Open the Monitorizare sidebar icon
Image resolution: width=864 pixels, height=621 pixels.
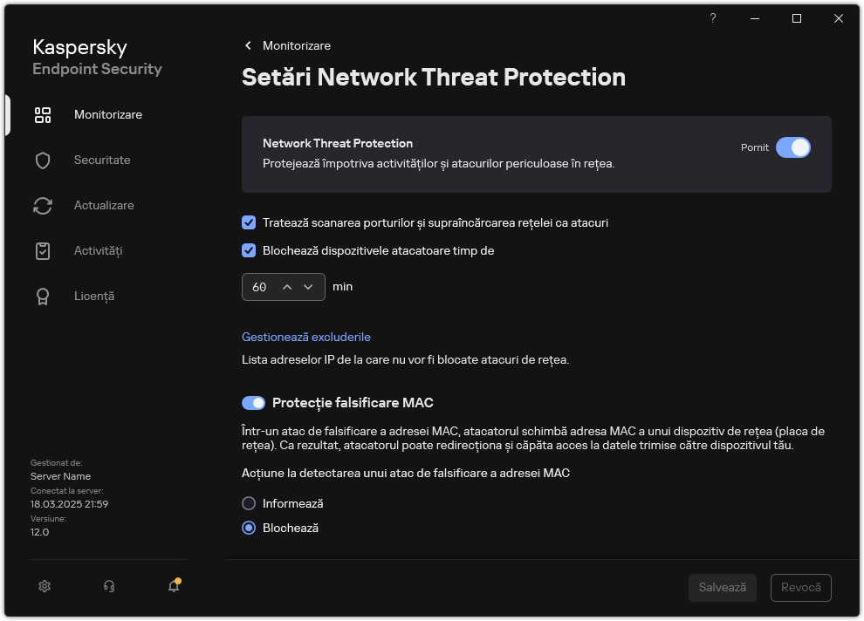(42, 114)
